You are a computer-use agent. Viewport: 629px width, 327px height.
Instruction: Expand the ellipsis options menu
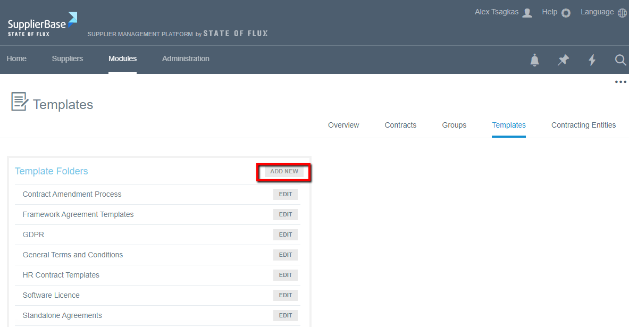click(x=620, y=81)
